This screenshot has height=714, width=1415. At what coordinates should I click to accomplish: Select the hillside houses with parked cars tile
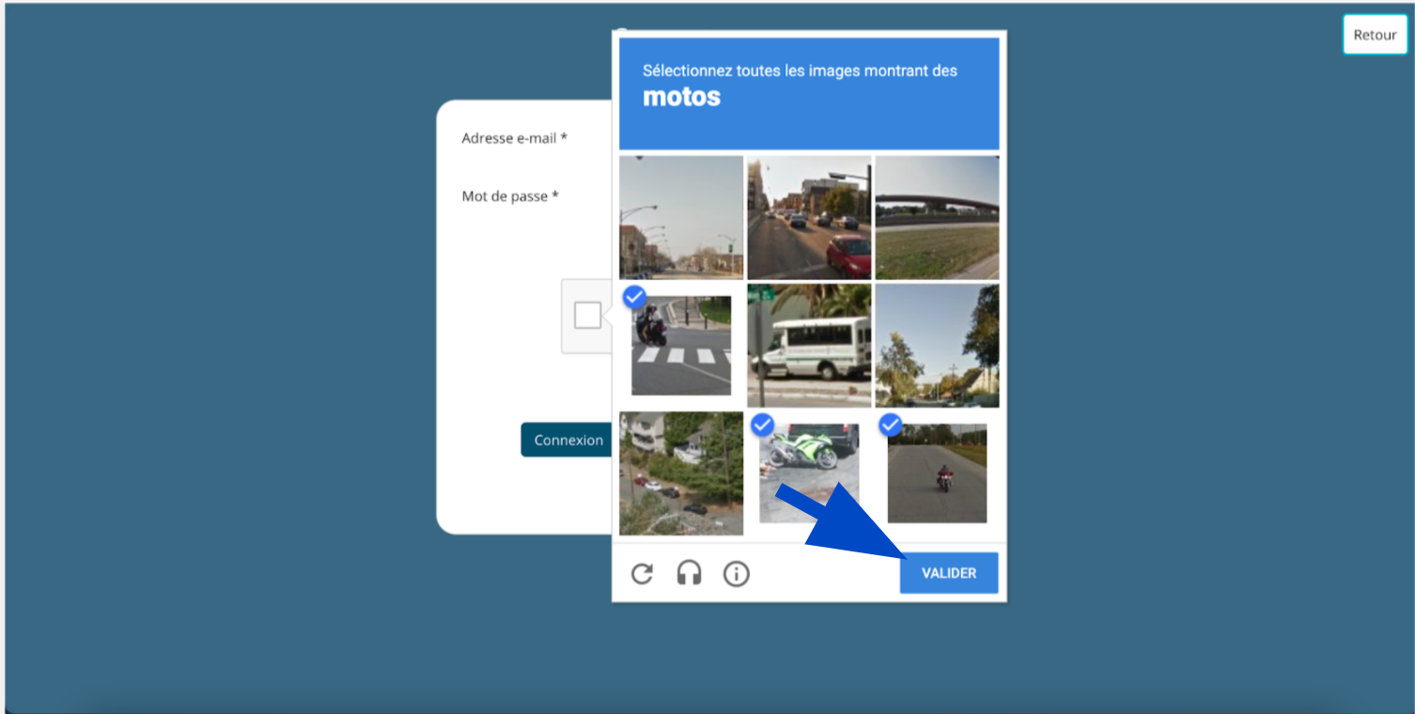681,473
